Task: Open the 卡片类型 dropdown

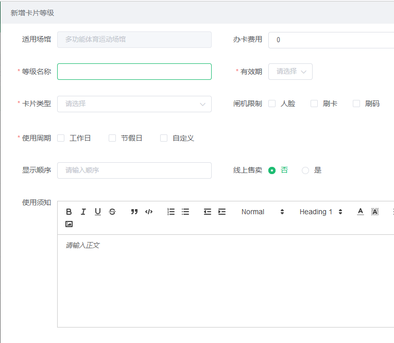Action: click(134, 104)
